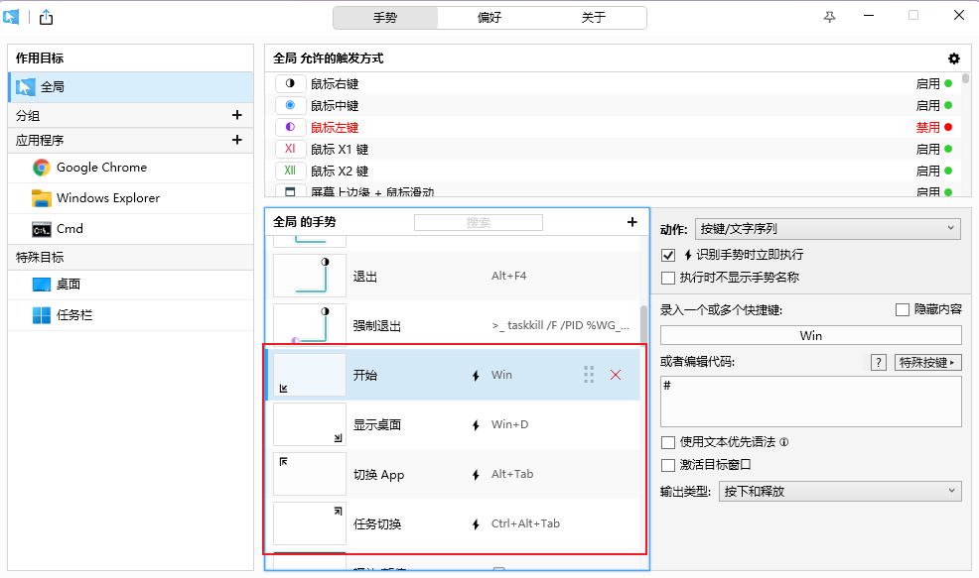Click the 切换 App gesture corner thumbnail
The height and width of the screenshot is (578, 979).
pos(310,474)
